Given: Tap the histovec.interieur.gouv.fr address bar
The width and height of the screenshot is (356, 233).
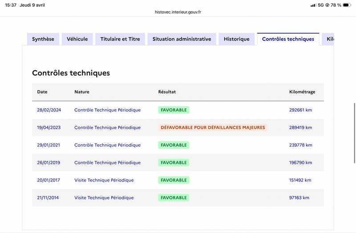Looking at the screenshot, I should (178, 12).
